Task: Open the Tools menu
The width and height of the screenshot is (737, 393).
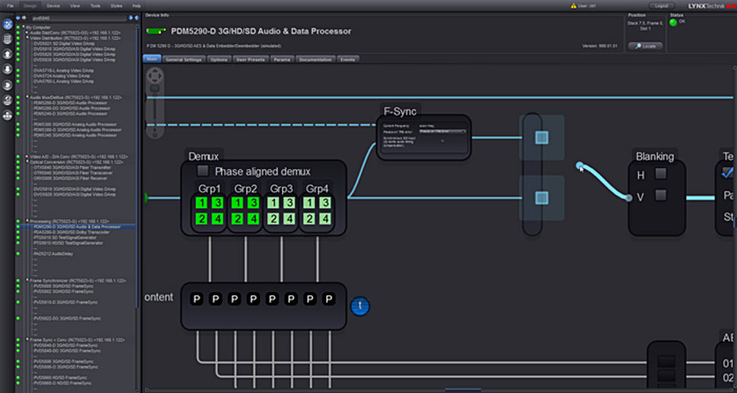Action: point(96,5)
